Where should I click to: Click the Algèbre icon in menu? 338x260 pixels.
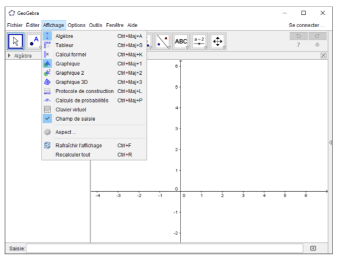tap(47, 36)
